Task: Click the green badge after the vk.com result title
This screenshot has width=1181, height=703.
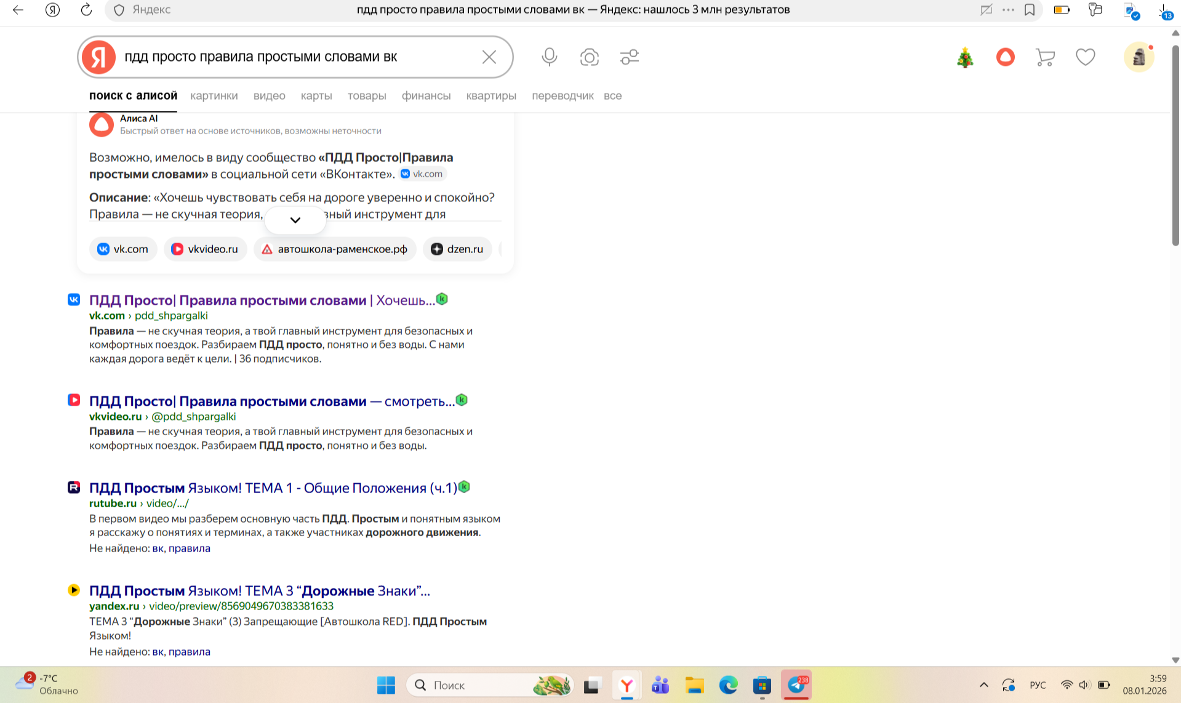Action: click(x=442, y=299)
